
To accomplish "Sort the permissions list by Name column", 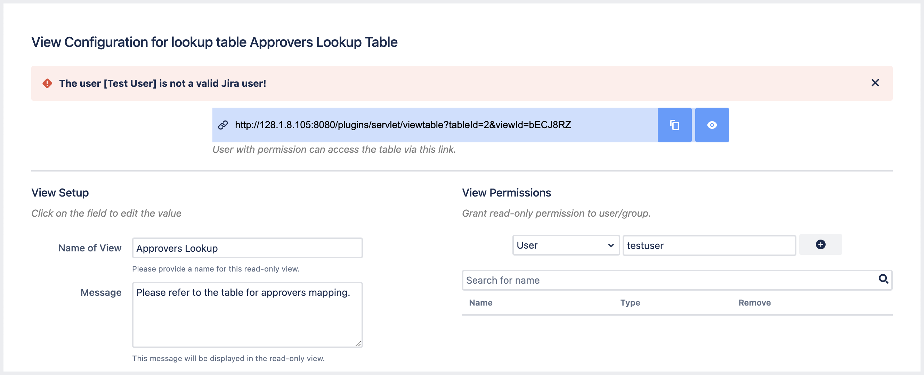I will pos(481,303).
